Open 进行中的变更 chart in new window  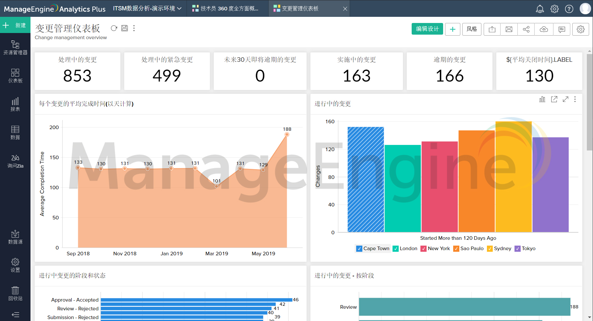click(x=554, y=99)
